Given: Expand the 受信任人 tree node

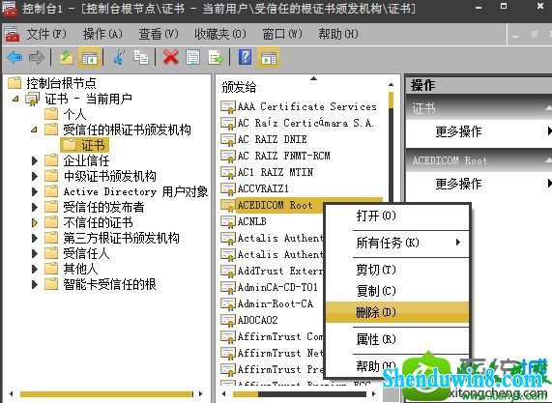Looking at the screenshot, I should click(x=35, y=253).
